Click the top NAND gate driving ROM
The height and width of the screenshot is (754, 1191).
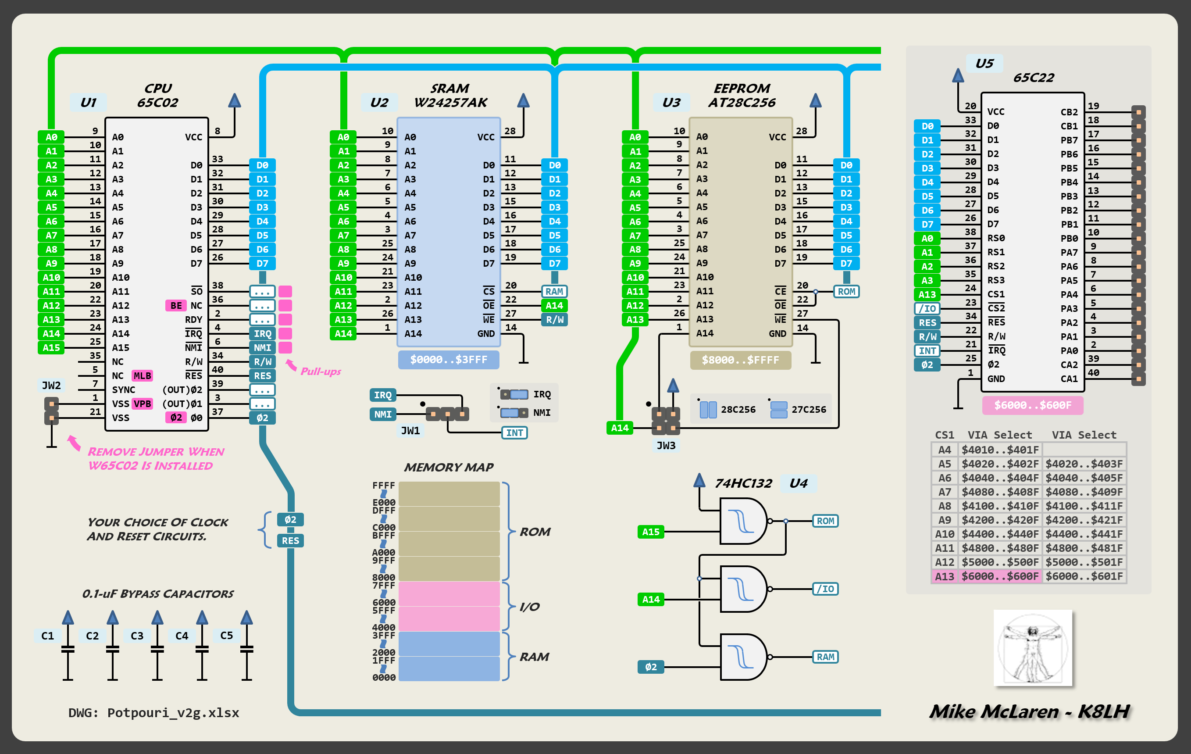coord(743,521)
